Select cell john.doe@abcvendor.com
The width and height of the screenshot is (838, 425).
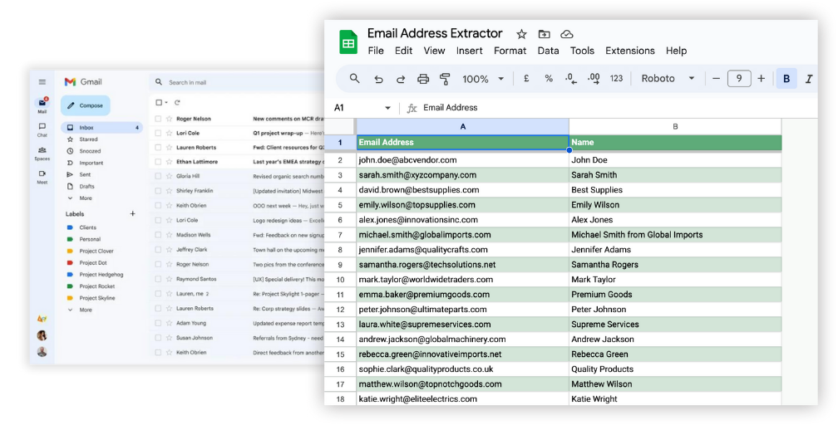(x=463, y=159)
